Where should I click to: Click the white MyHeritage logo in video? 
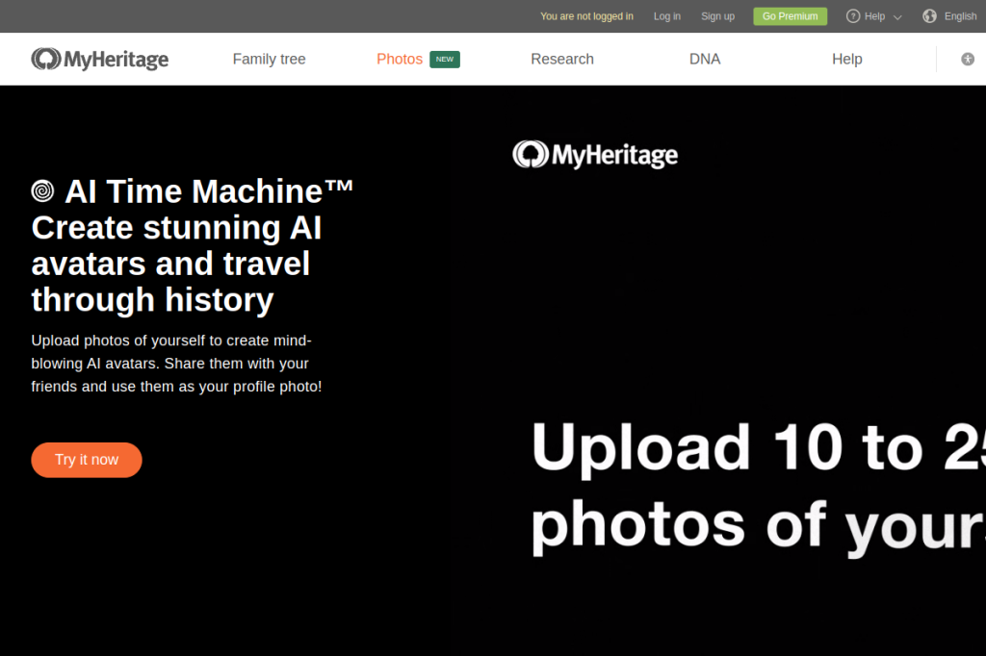595,155
